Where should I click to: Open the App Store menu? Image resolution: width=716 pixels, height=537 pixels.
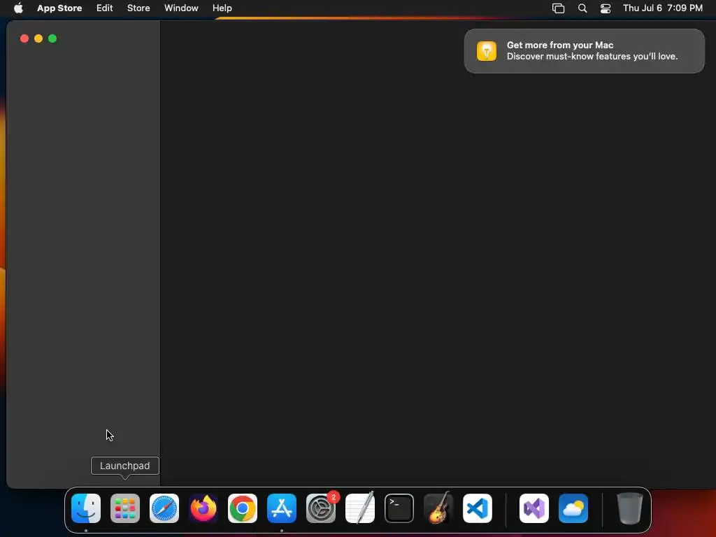tap(59, 8)
